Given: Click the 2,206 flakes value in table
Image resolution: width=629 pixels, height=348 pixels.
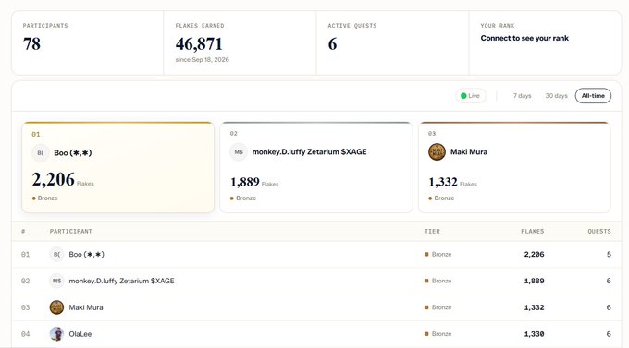Looking at the screenshot, I should (x=534, y=254).
